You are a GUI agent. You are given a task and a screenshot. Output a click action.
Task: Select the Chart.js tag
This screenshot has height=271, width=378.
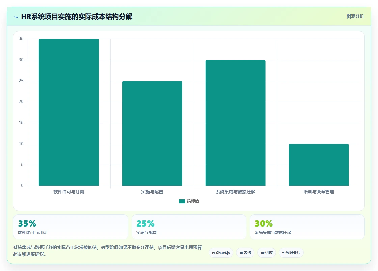(x=221, y=253)
